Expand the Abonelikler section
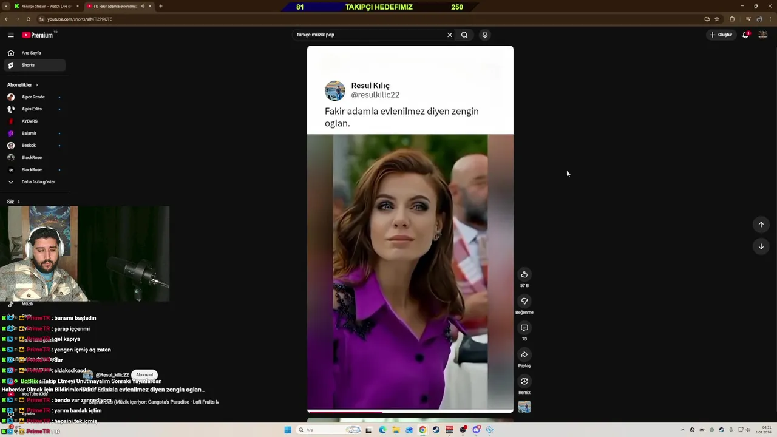The image size is (777, 437). point(22,85)
